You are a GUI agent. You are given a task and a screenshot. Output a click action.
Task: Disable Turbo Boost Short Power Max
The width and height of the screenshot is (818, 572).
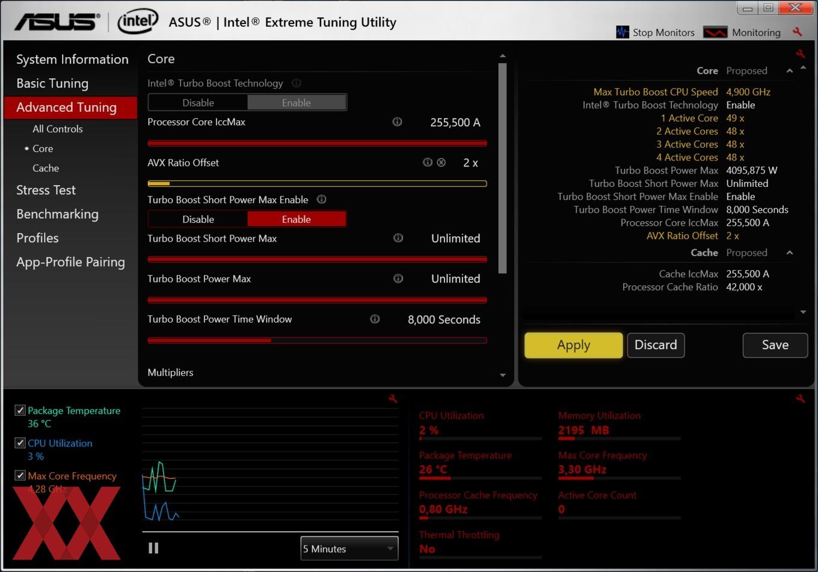(198, 219)
